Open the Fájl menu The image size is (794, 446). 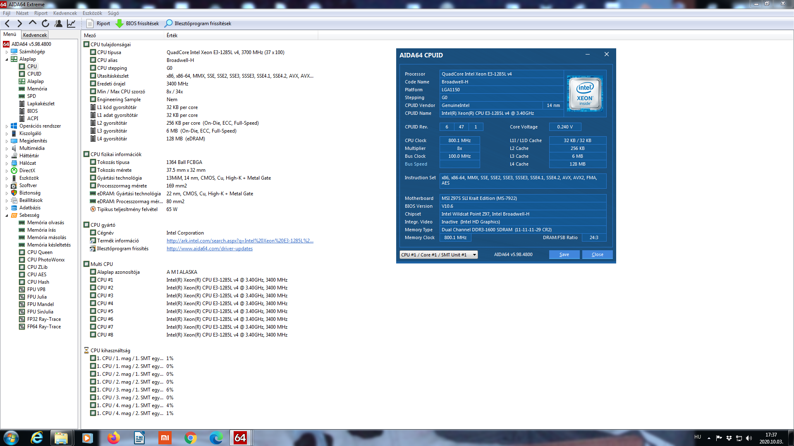click(7, 13)
